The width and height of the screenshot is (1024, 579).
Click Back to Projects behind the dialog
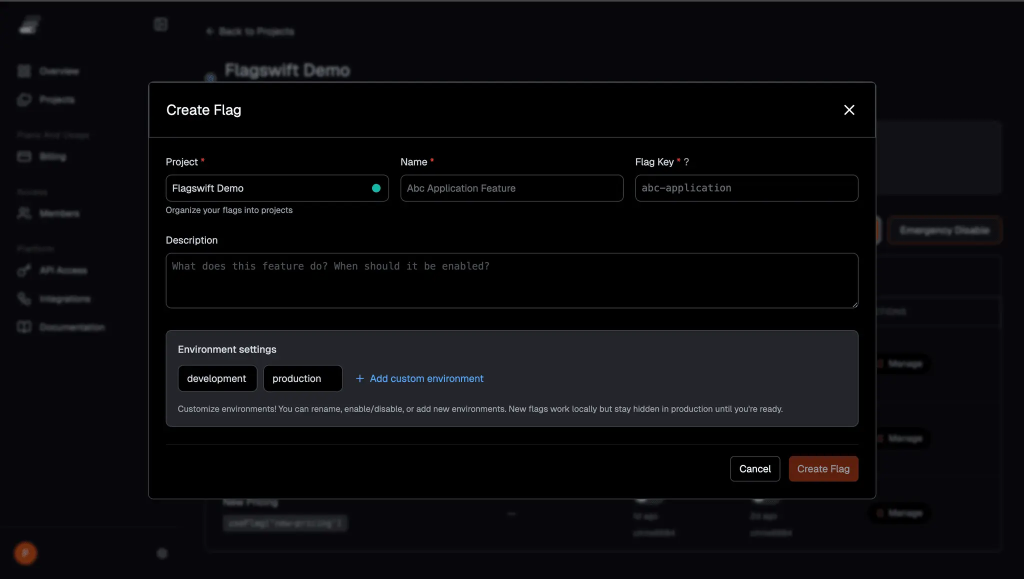pyautogui.click(x=250, y=31)
